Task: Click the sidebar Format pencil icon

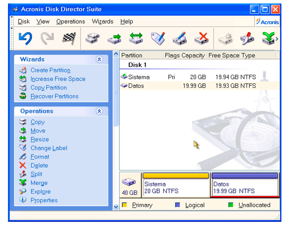Action: (23, 157)
